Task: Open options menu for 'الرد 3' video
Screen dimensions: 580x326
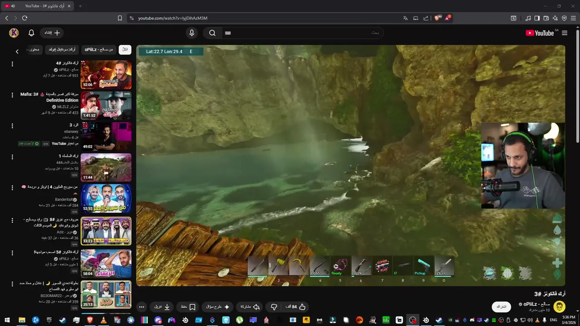Action: (x=12, y=126)
